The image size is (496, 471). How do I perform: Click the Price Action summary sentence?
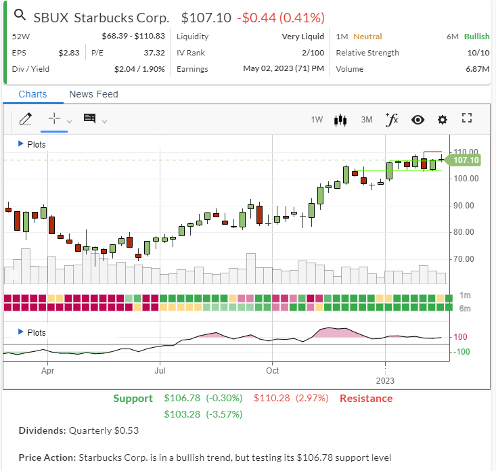[205, 457]
